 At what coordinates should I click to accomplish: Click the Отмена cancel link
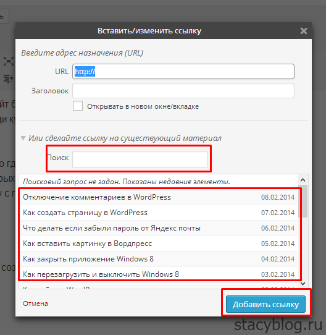pyautogui.click(x=35, y=303)
